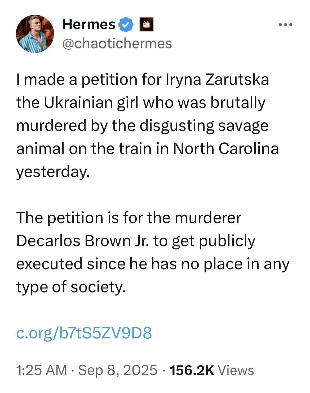The image size is (310, 393).
Task: Open the @chaotichermes handle link
Action: [117, 43]
